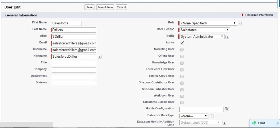
Task: Click the Cancel button
Action: point(121,7)
